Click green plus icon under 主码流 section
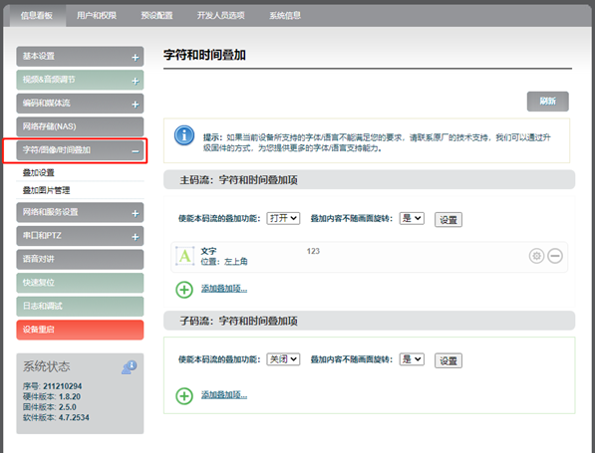The height and width of the screenshot is (453, 595). tap(184, 290)
